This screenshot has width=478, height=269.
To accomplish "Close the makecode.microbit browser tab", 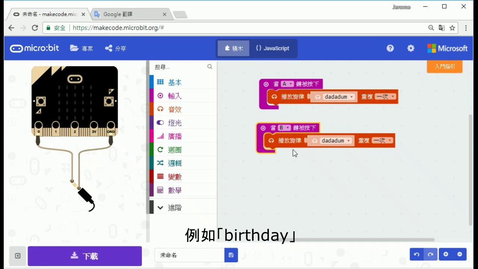I will (83, 14).
